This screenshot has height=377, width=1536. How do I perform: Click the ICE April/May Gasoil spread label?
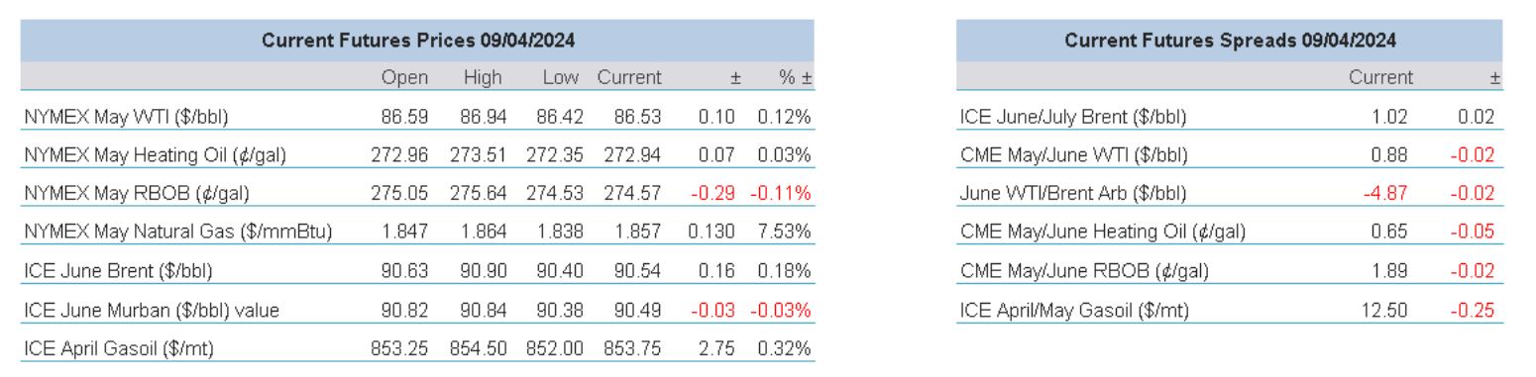[1075, 310]
